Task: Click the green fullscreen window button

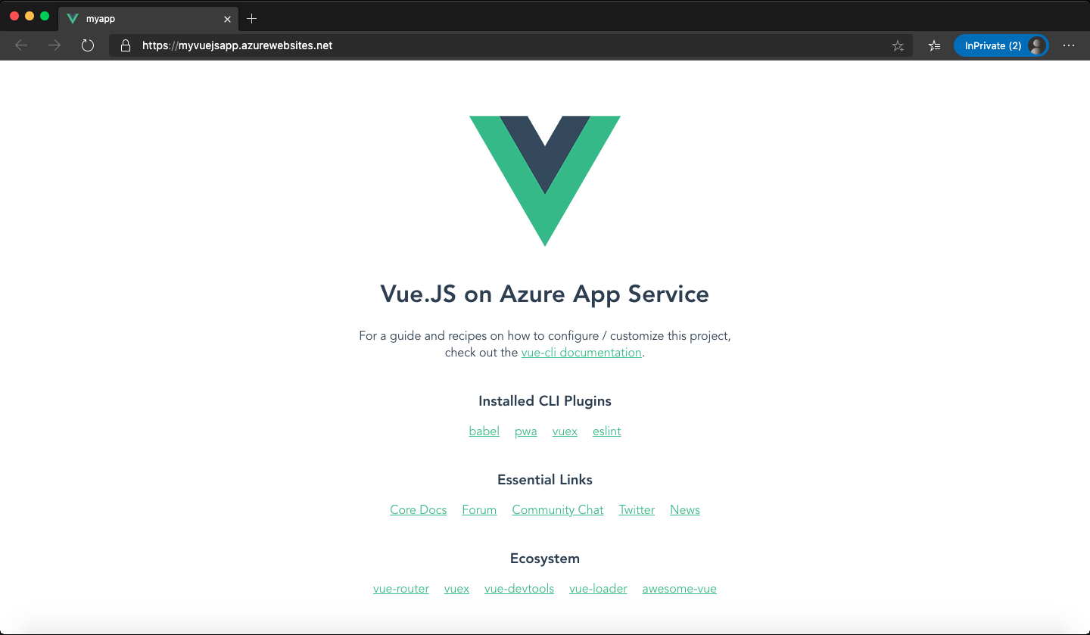Action: click(x=45, y=16)
